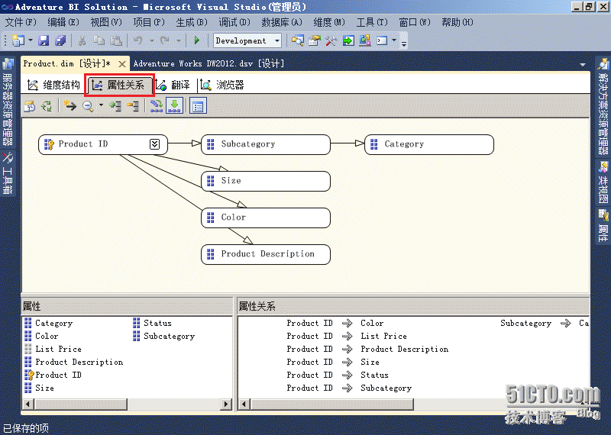Click the Copy icon in main toolbar
Screen dimensions: 611x435
[x=99, y=40]
